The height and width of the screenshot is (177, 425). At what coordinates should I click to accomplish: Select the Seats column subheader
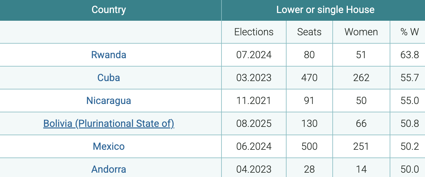[309, 32]
